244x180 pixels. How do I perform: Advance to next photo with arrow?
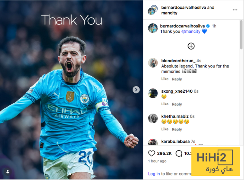coord(136,90)
